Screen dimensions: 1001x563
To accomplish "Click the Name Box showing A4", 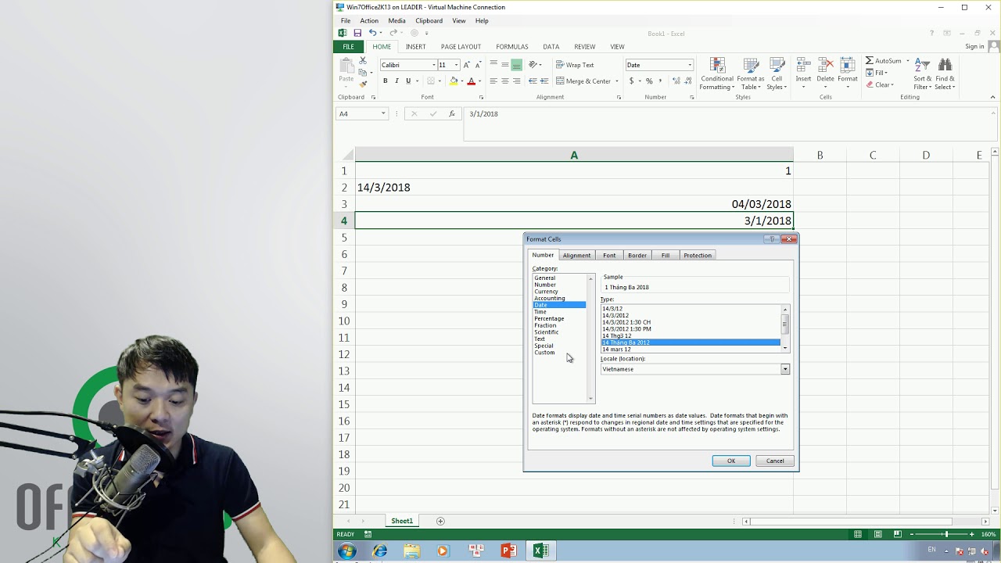I will pyautogui.click(x=361, y=113).
